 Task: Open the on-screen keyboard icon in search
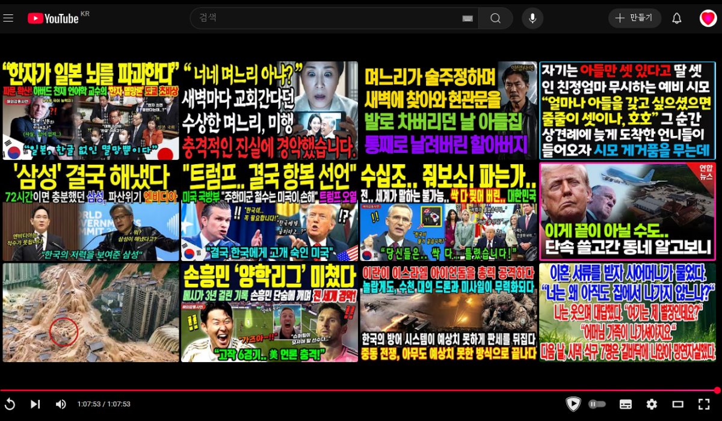tap(467, 18)
